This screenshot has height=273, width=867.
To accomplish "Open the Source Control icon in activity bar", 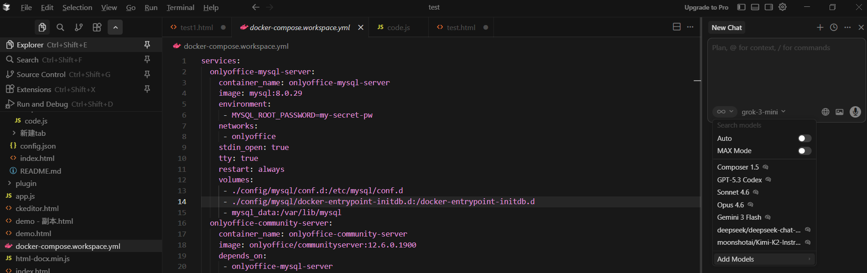I will pyautogui.click(x=79, y=27).
